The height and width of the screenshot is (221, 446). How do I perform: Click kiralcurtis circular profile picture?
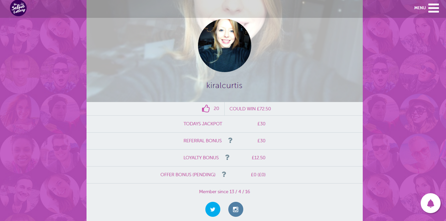224,46
